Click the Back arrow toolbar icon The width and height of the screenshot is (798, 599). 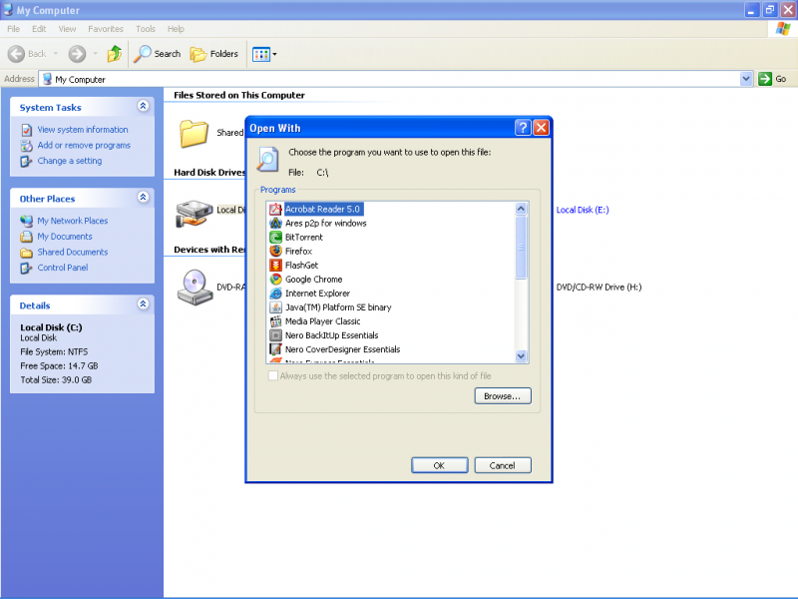16,54
